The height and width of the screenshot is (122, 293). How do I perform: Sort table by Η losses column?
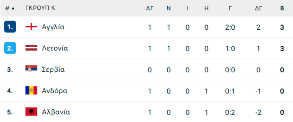[206, 8]
